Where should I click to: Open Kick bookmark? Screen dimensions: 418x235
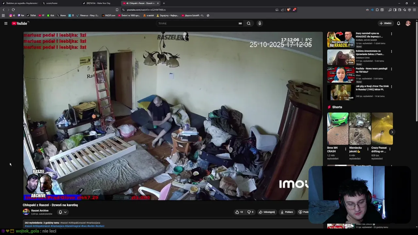tap(51, 15)
